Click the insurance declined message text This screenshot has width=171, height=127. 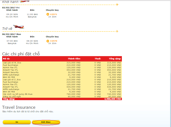tap(28, 111)
